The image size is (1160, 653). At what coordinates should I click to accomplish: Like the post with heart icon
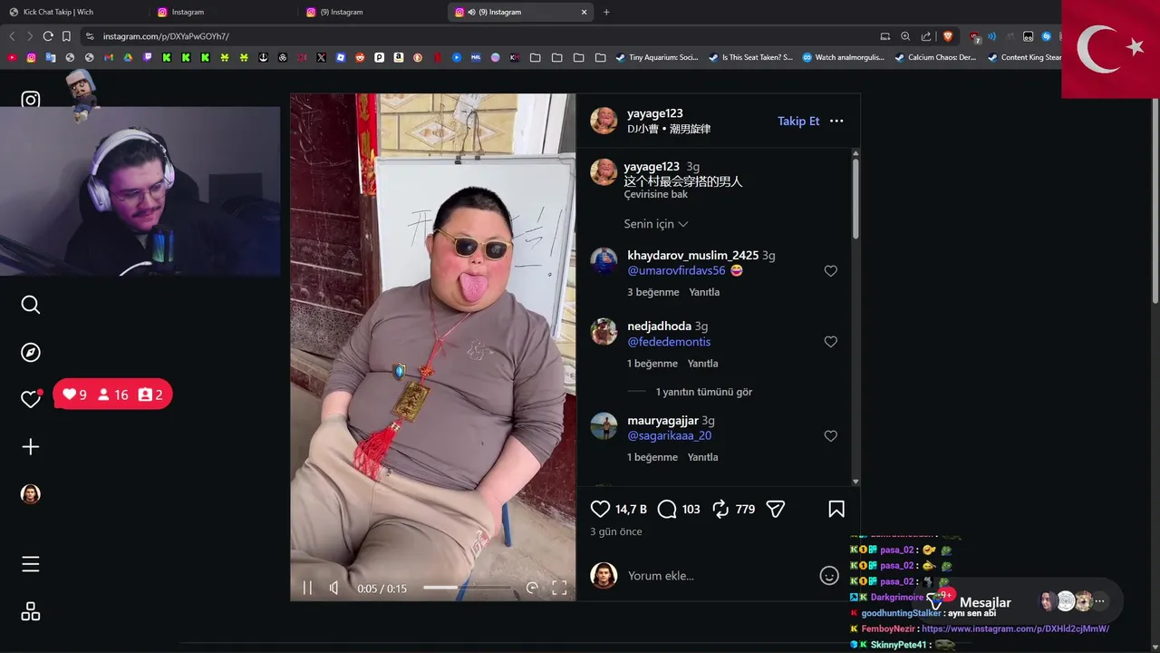(x=600, y=510)
